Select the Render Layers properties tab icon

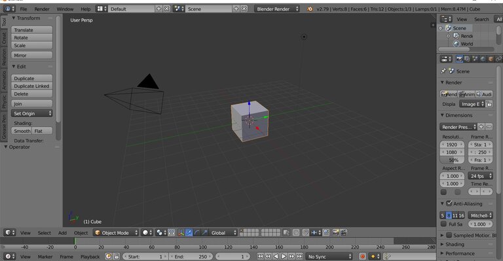(x=467, y=59)
